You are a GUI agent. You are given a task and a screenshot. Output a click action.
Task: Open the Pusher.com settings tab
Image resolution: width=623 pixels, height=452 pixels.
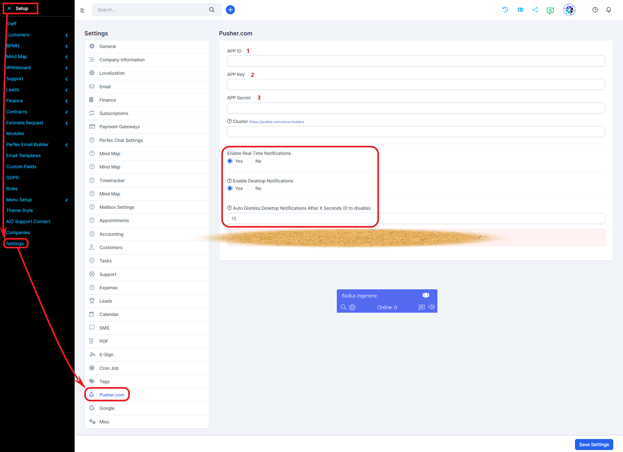point(147,395)
